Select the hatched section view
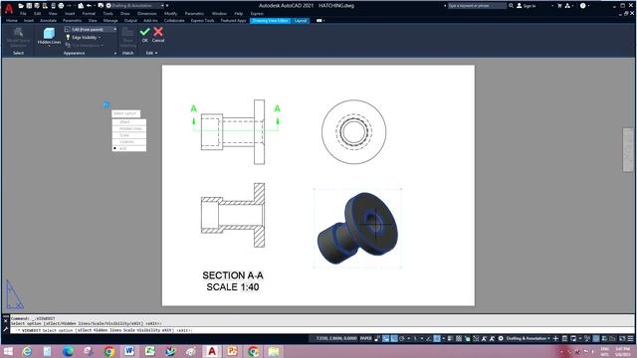637x358 pixels. click(233, 215)
